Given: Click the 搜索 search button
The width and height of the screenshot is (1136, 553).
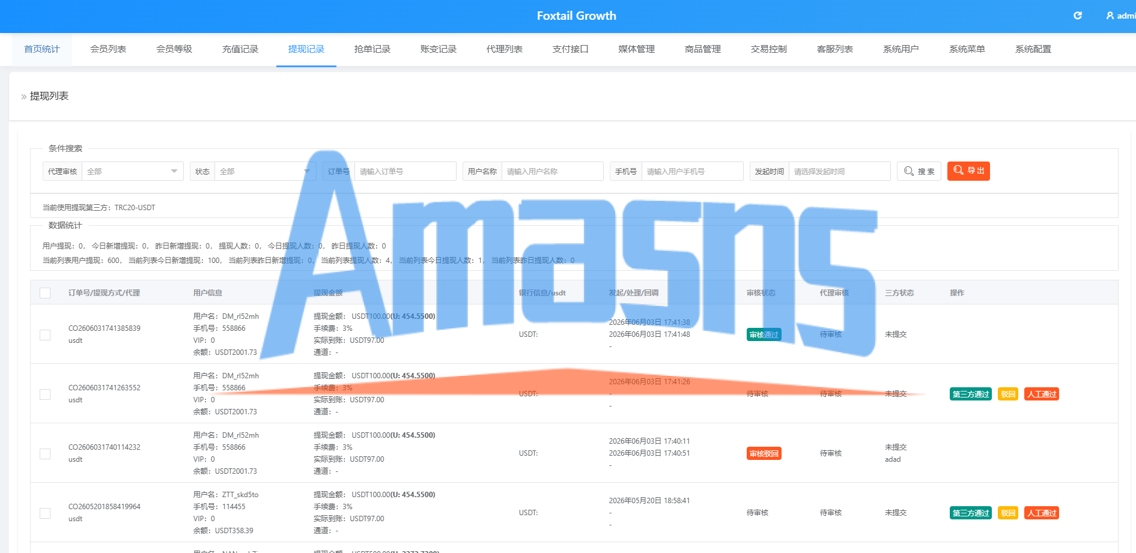Looking at the screenshot, I should pos(919,171).
